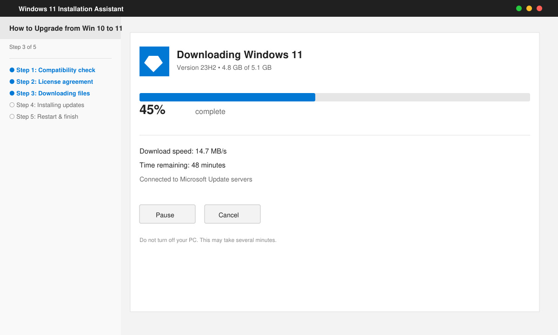This screenshot has width=558, height=335.
Task: Cancel the Windows 11 download
Action: (x=232, y=214)
